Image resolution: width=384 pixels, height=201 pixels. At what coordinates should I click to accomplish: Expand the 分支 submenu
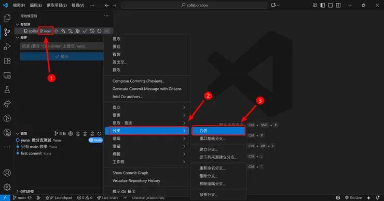[x=147, y=131]
